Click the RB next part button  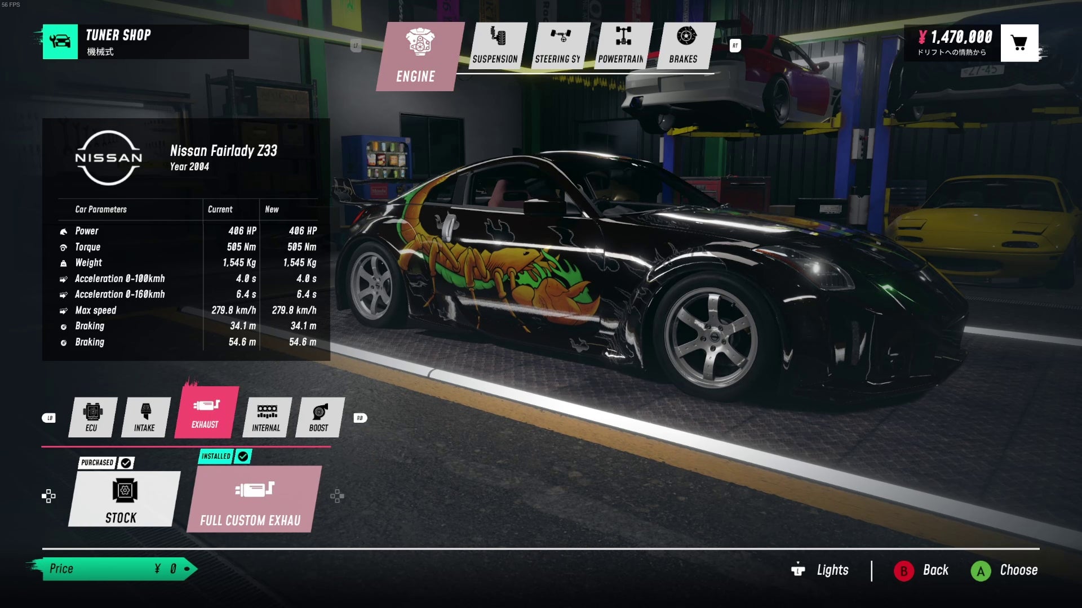click(360, 418)
